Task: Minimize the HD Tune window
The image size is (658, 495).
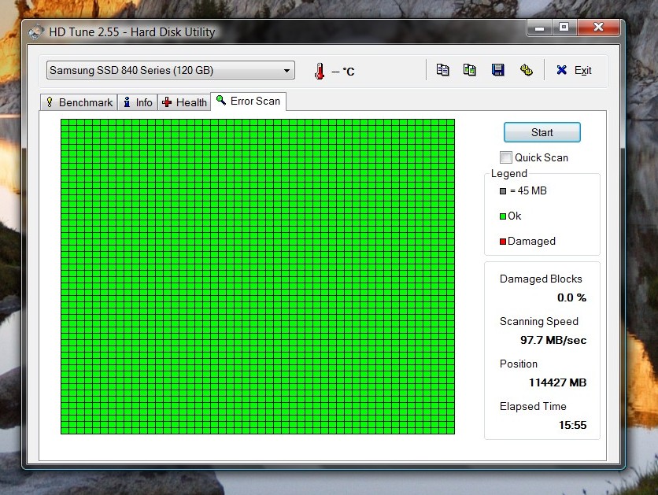Action: pyautogui.click(x=540, y=28)
